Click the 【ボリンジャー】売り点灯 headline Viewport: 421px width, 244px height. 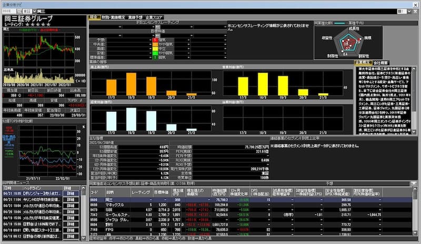click(42, 194)
